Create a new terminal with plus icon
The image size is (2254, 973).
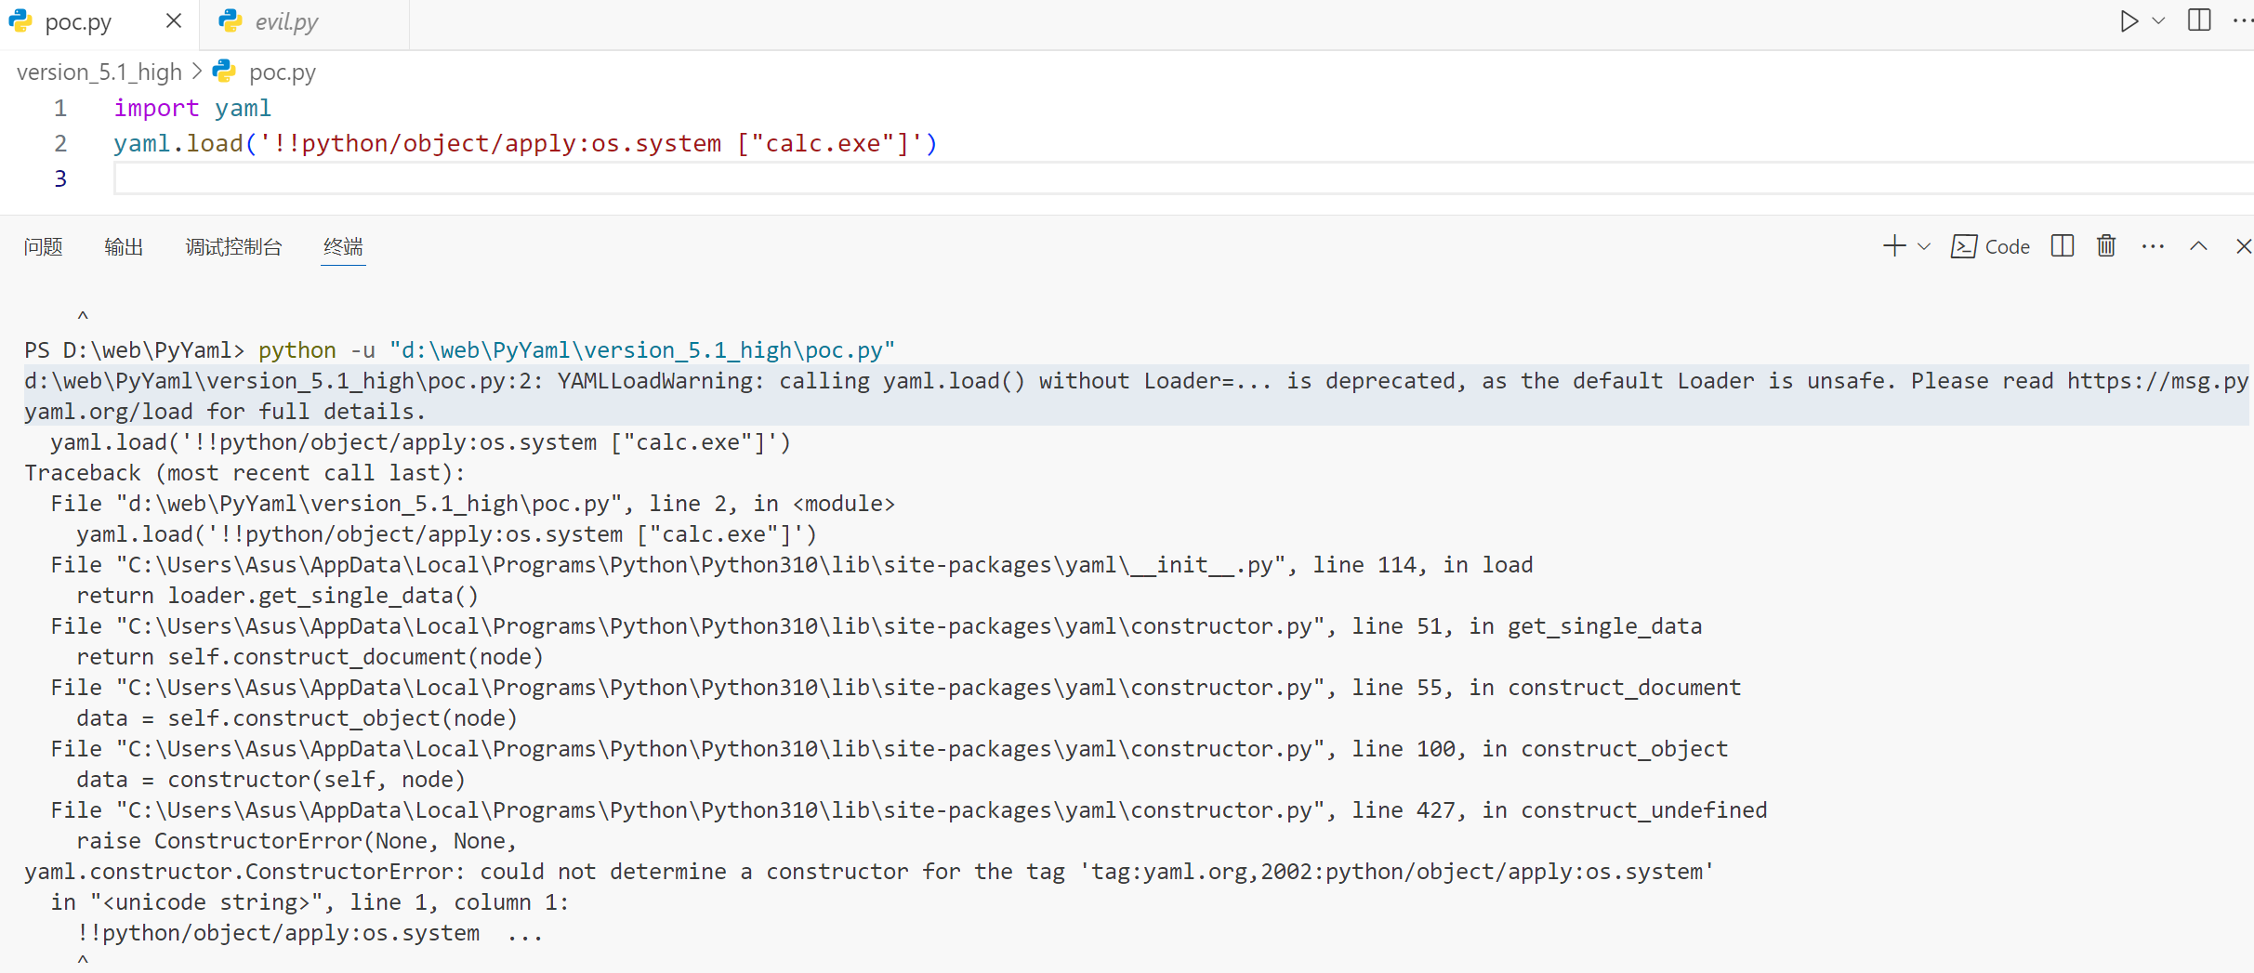pyautogui.click(x=1893, y=246)
